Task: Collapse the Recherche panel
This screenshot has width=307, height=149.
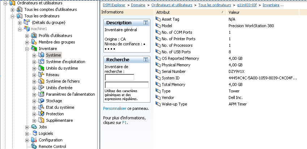Action: coord(146,59)
